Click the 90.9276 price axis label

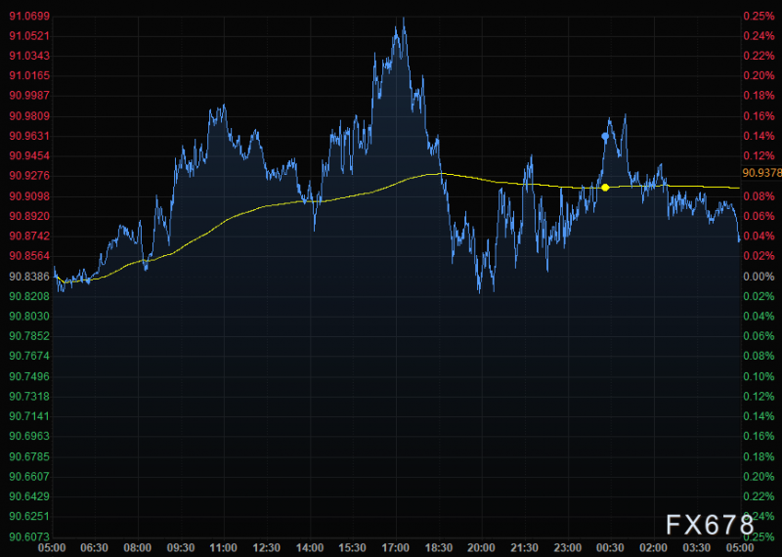29,176
